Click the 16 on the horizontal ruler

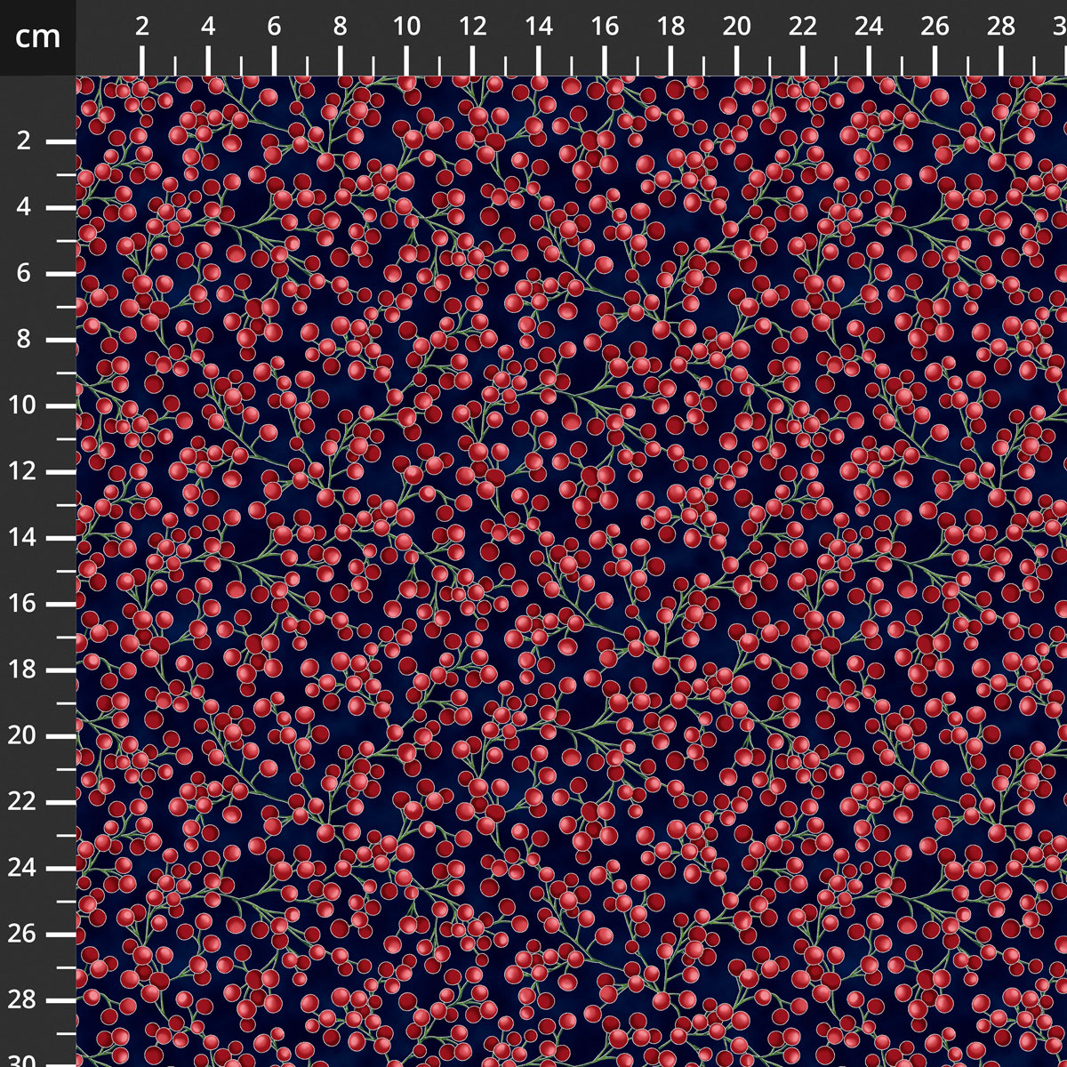point(605,27)
